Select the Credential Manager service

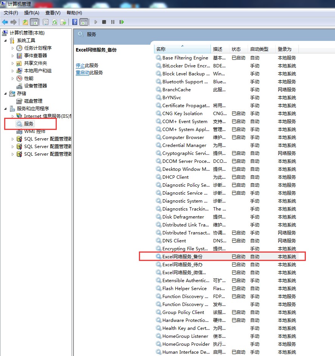[226, 145]
